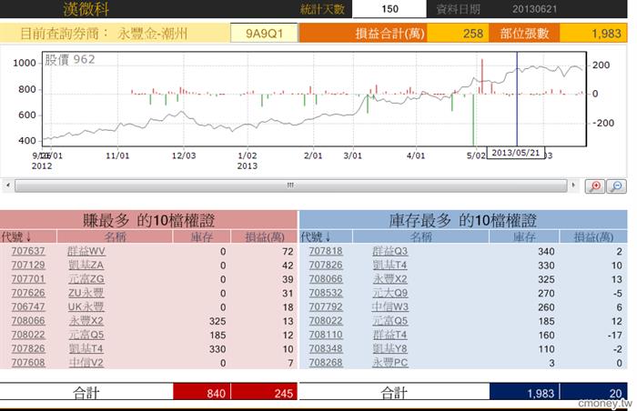Click the broker code 9A9Q1 field
637x411 pixels.
(x=265, y=34)
